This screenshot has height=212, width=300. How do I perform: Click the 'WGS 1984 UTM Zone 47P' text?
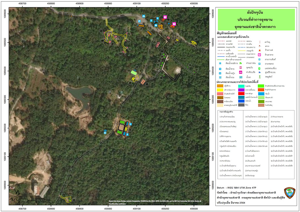[x=242, y=188]
